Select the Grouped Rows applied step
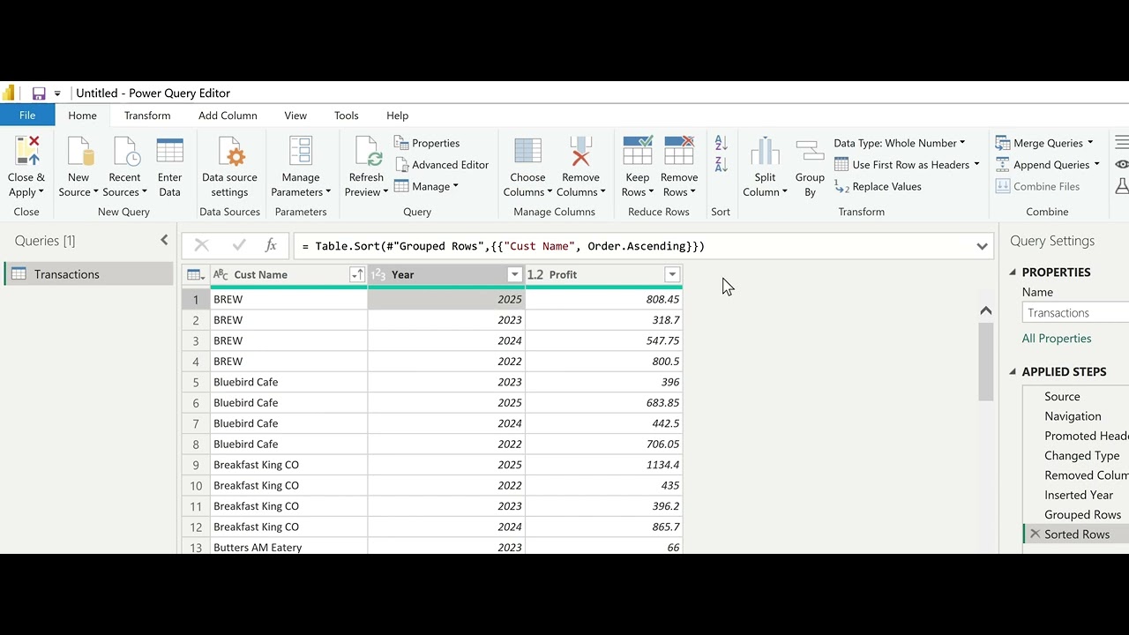 coord(1082,515)
